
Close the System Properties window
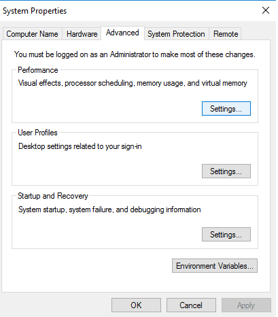click(x=266, y=10)
